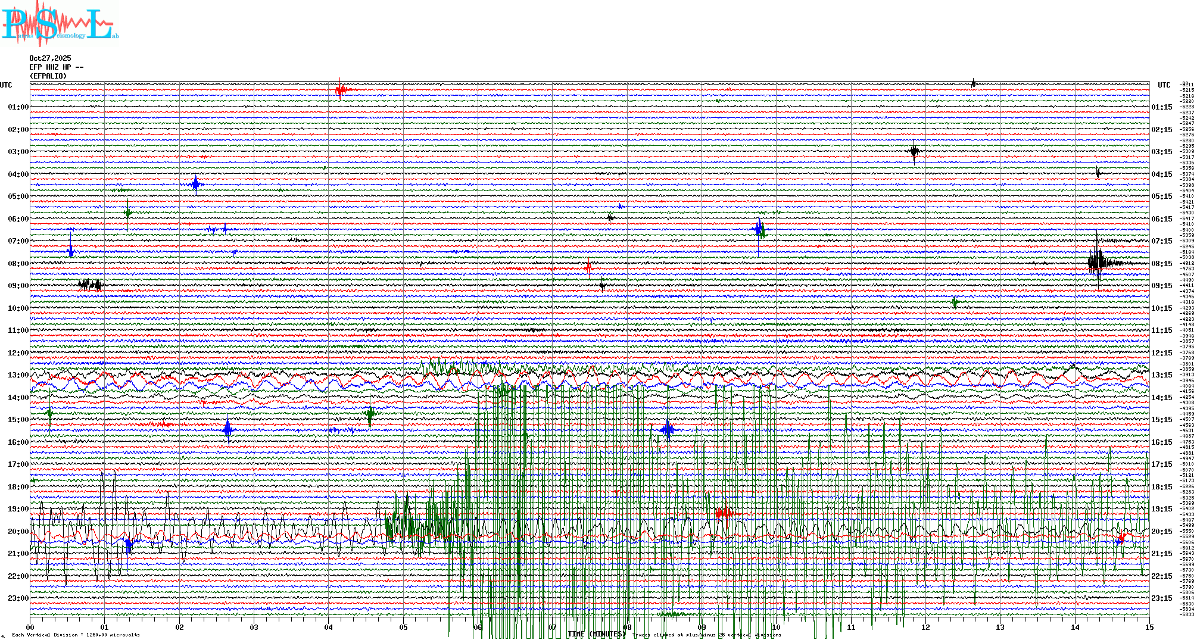Screen dimensions: 1197x643
Task: Click the TIME (MINUTES) axis title
Action: (x=597, y=634)
